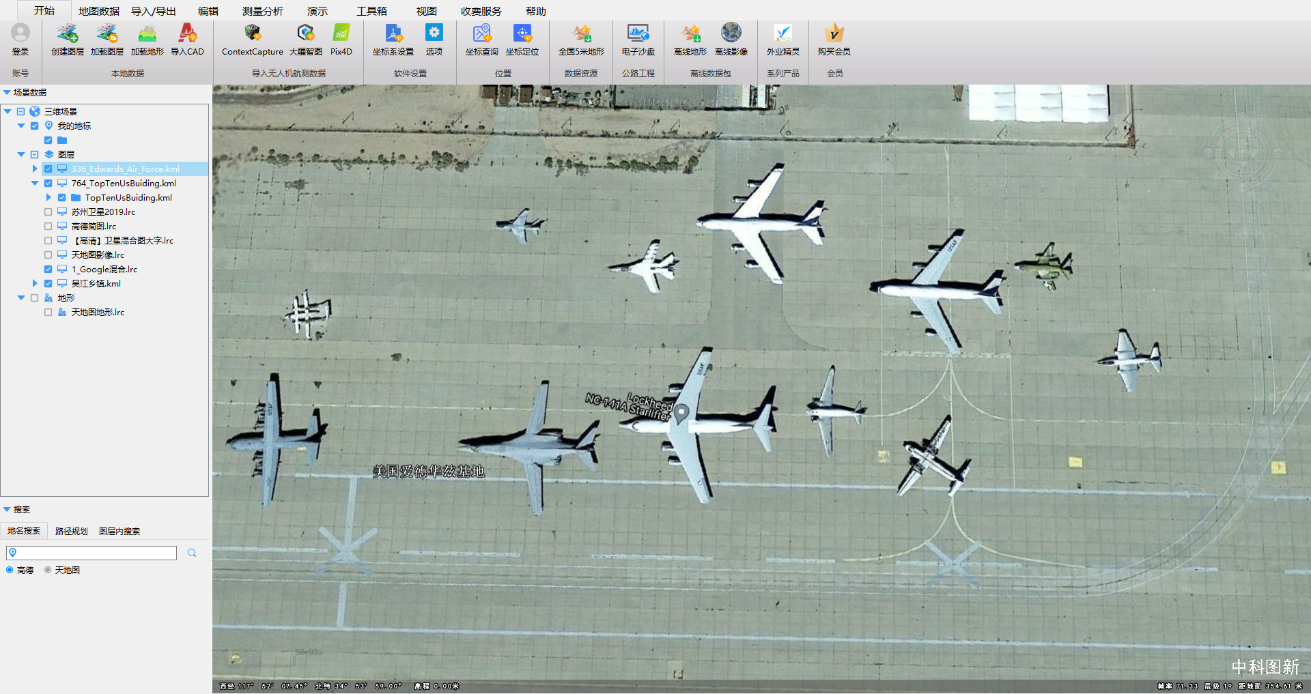Collapse the 我的地标 tree node
Screen dimensions: 1311x694
21,126
